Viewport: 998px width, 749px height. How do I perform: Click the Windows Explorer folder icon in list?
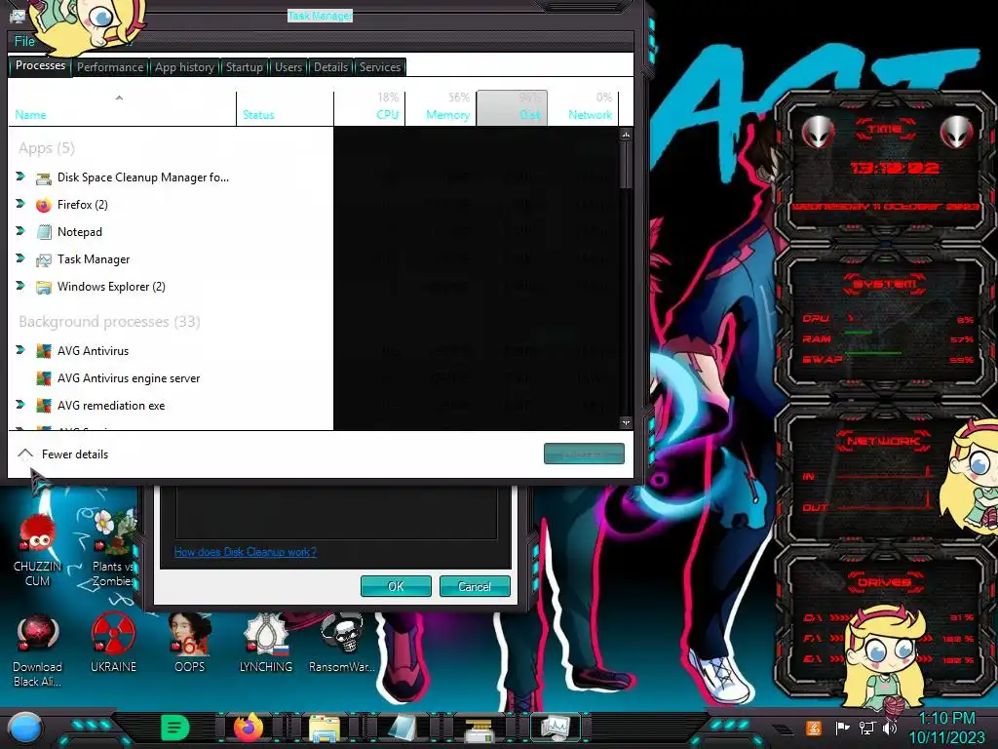coord(43,288)
